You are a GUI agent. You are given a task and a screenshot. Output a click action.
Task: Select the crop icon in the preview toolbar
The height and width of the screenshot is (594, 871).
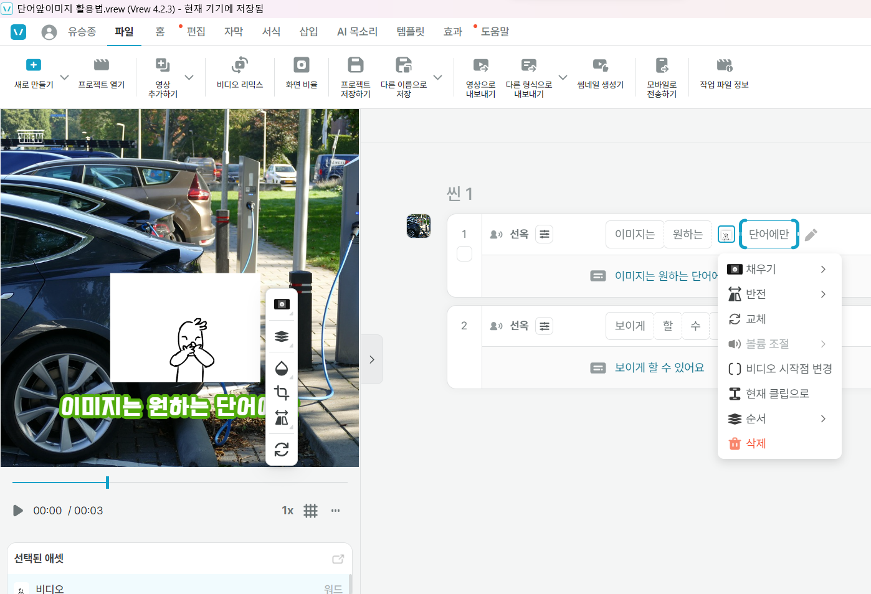pos(282,393)
